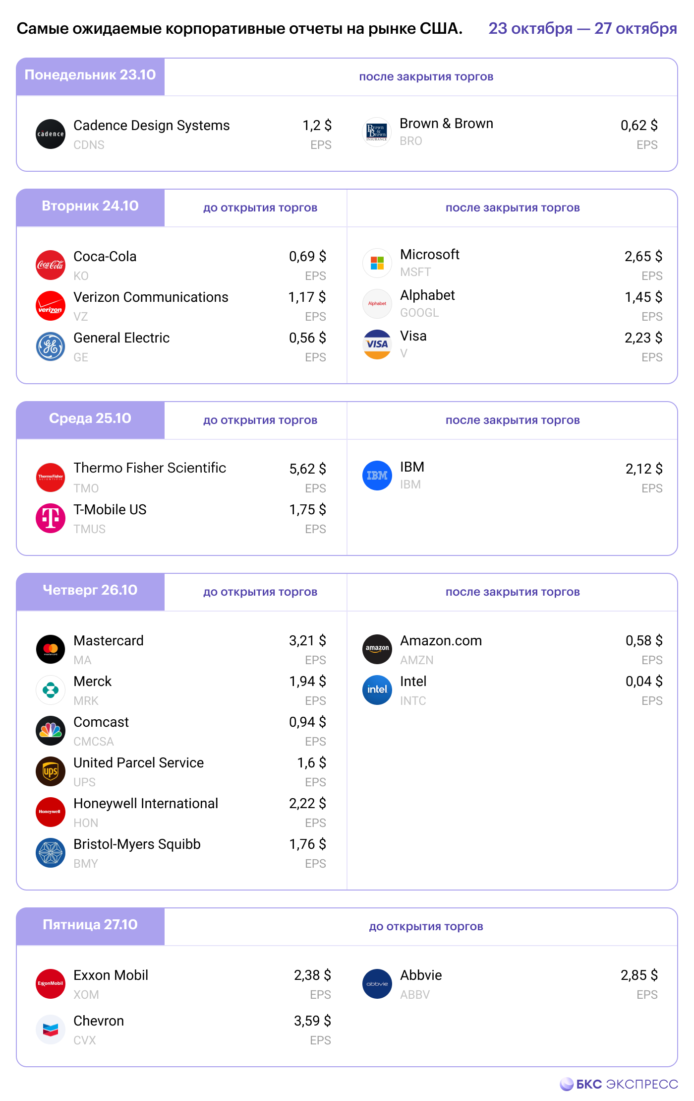694x1101 pixels.
Task: Click the Mastercard logo icon
Action: tap(51, 649)
